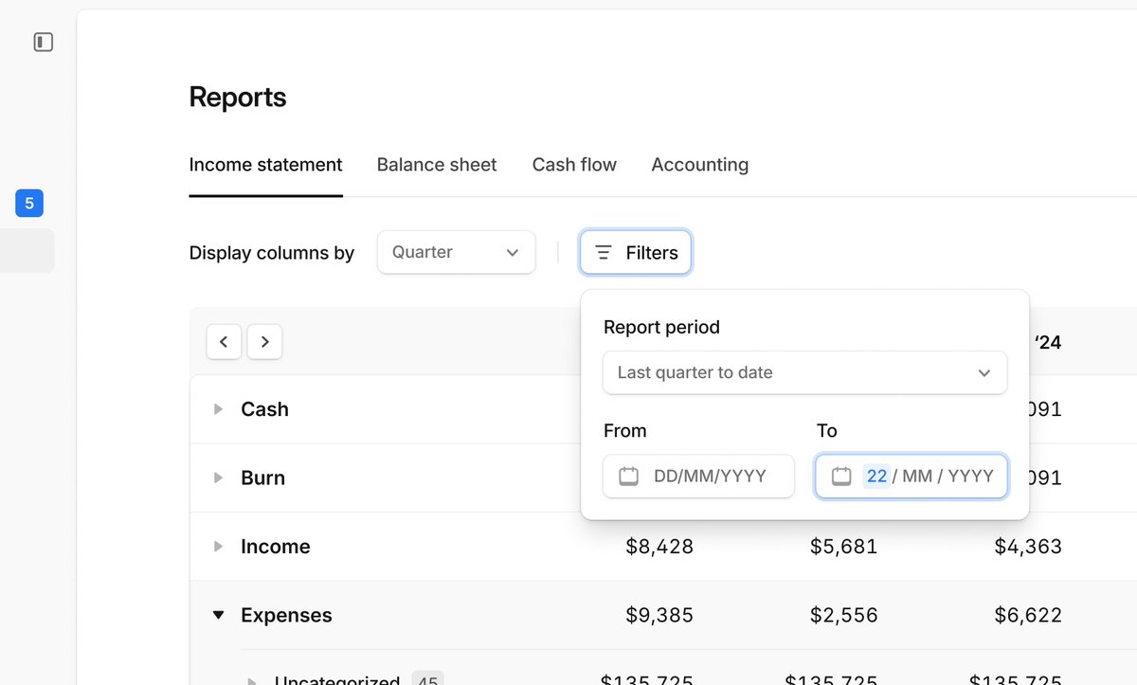Go to previous period with left chevron

point(224,342)
